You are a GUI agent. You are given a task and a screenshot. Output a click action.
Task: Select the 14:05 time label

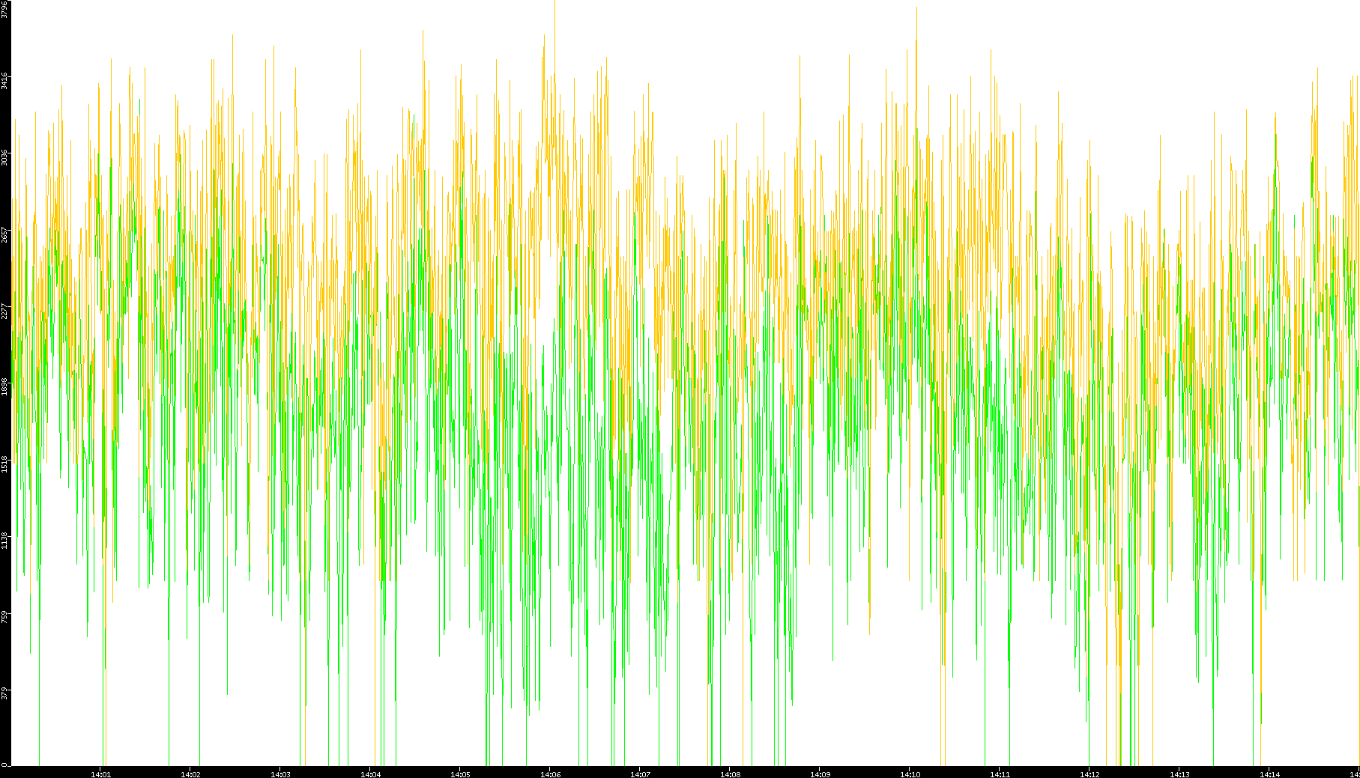(x=460, y=774)
